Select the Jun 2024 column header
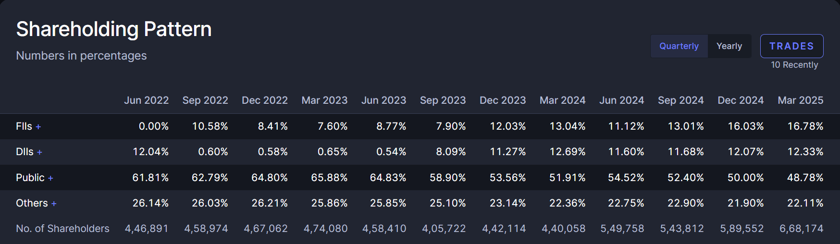This screenshot has width=840, height=244. (x=622, y=100)
